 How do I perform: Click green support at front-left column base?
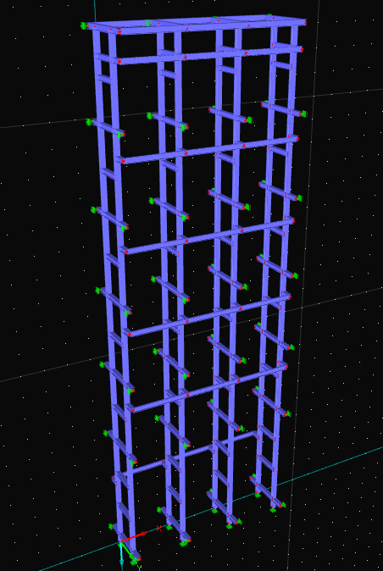pos(134,562)
